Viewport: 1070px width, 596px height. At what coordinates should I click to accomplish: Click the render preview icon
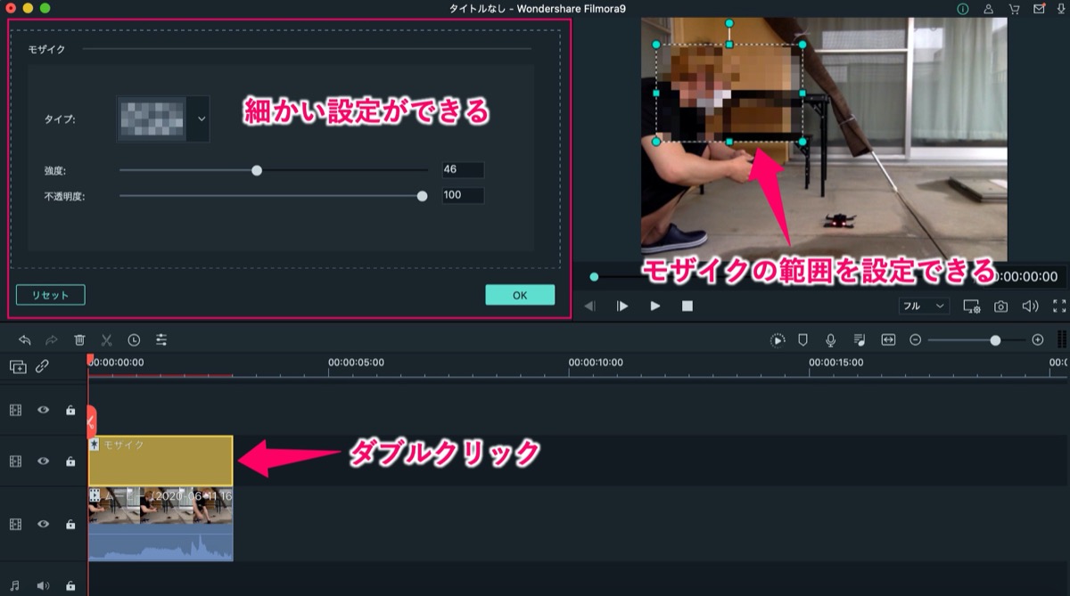pos(778,339)
